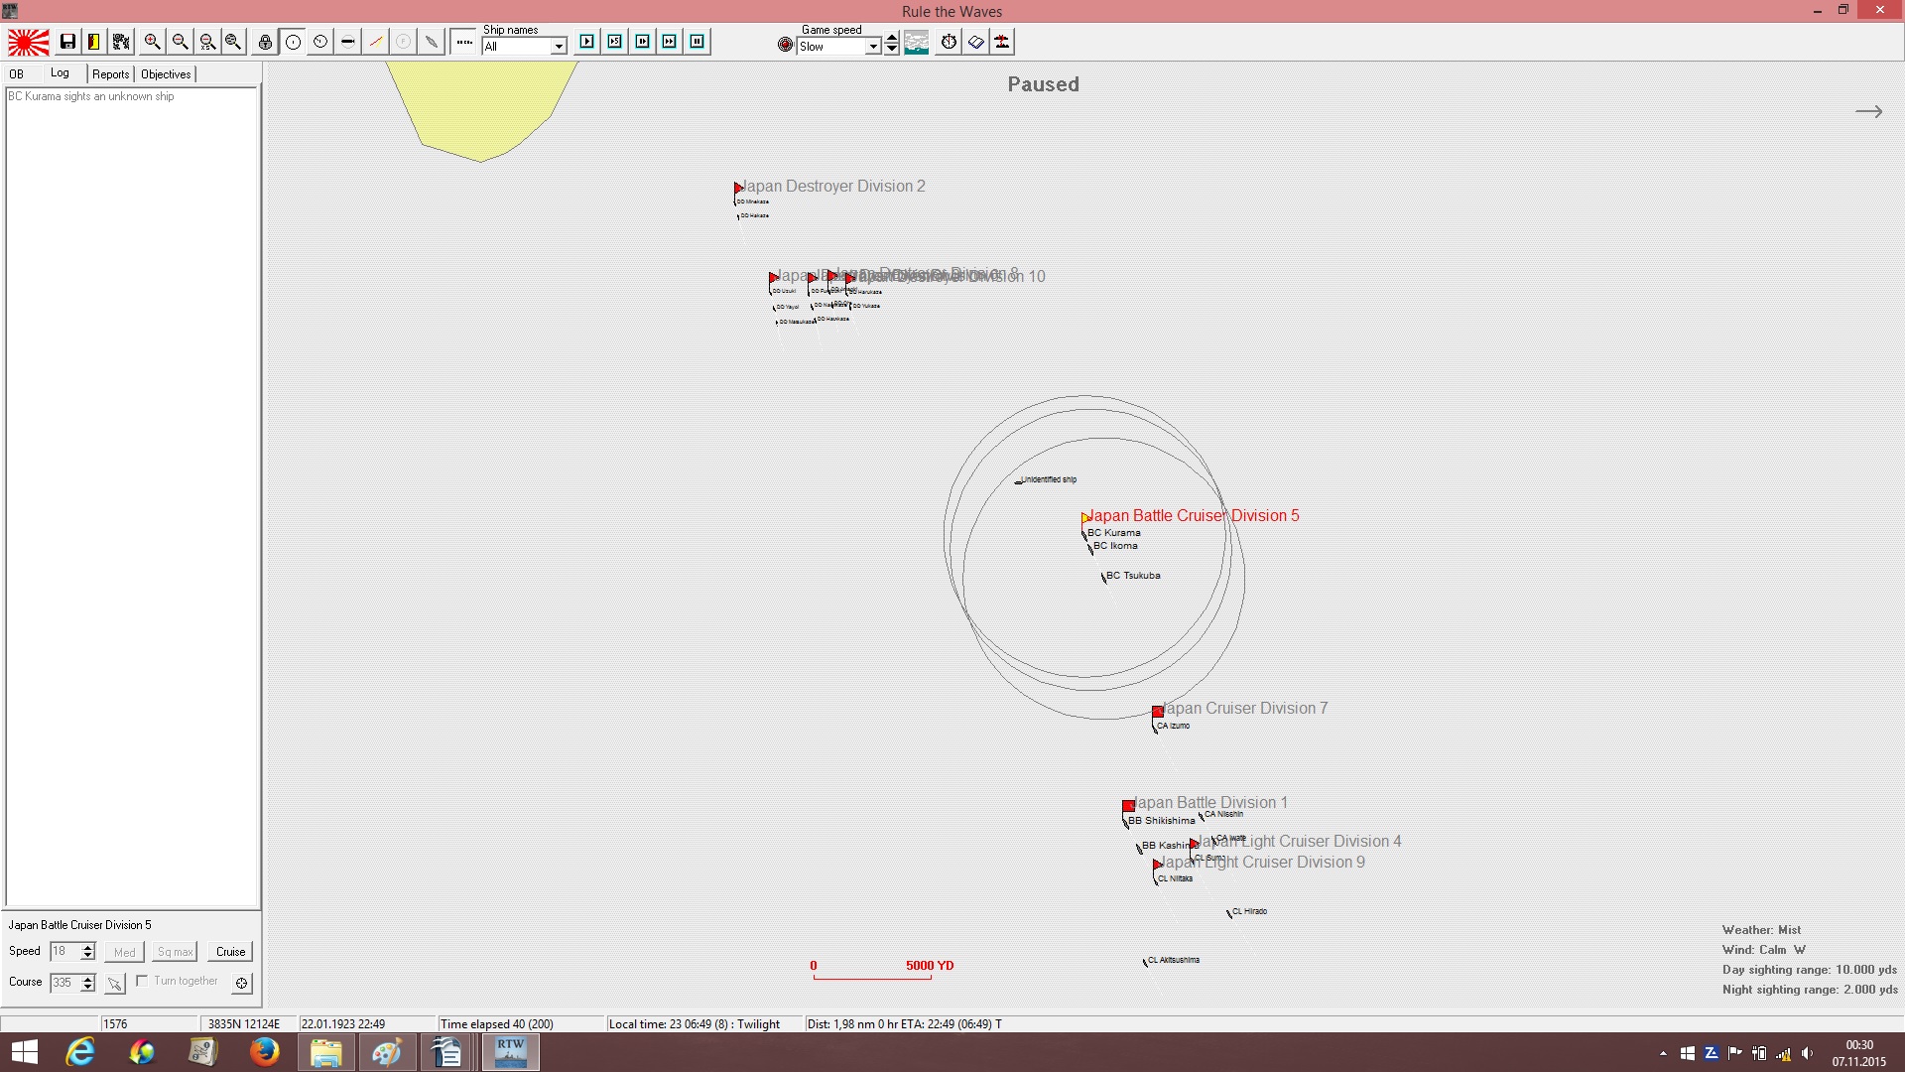Viewport: 1905px width, 1072px height.
Task: Click the red ship silhouette icon
Action: coord(1002,42)
